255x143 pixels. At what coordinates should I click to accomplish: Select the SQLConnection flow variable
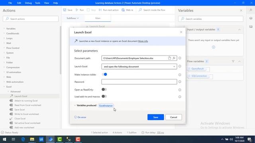(199, 76)
